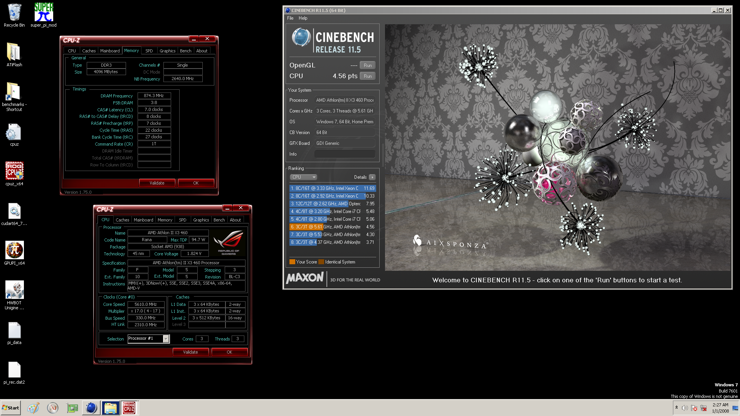Open the CPU ranking type dropdown
This screenshot has width=740, height=416.
point(303,177)
